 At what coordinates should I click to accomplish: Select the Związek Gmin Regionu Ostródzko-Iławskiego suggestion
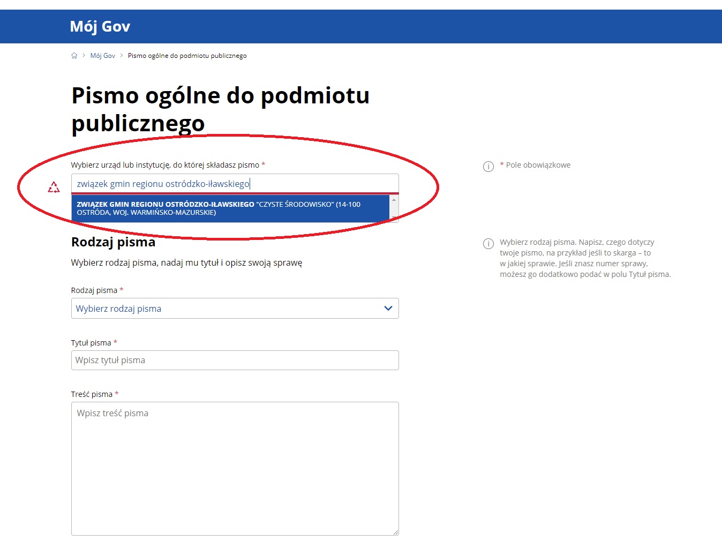click(230, 208)
